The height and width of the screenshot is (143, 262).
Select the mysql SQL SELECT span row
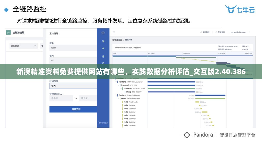134,92
